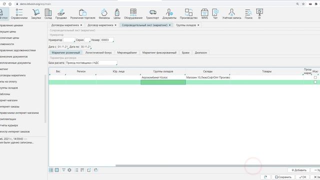Open the База расчета dropdown
320x180 pixels.
pyautogui.click(x=91, y=63)
